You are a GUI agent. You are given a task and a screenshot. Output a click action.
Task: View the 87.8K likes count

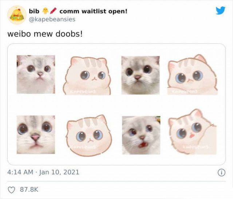pos(29,190)
